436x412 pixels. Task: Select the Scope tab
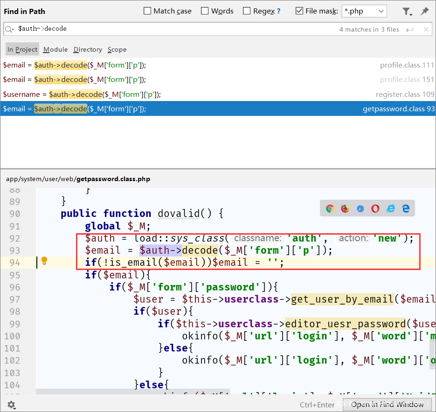pyautogui.click(x=117, y=49)
